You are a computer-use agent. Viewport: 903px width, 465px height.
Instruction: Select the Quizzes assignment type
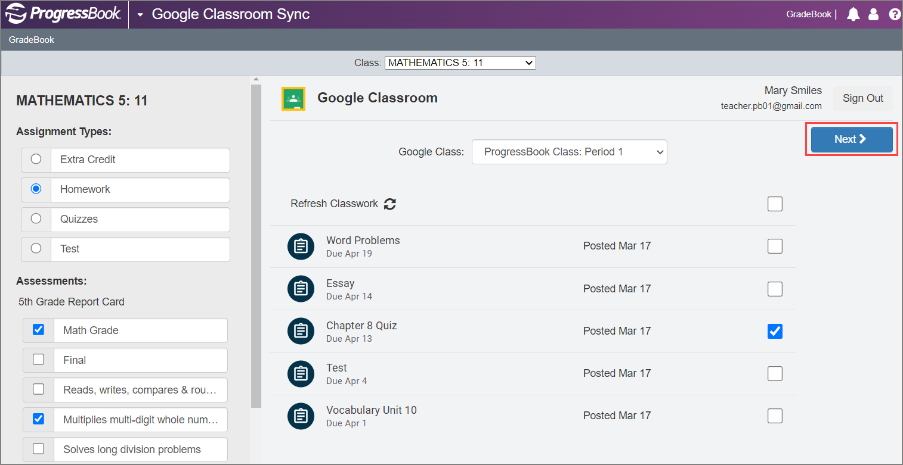coord(36,219)
